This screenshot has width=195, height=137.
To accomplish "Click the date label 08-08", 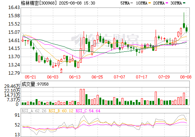I will point(186,77).
